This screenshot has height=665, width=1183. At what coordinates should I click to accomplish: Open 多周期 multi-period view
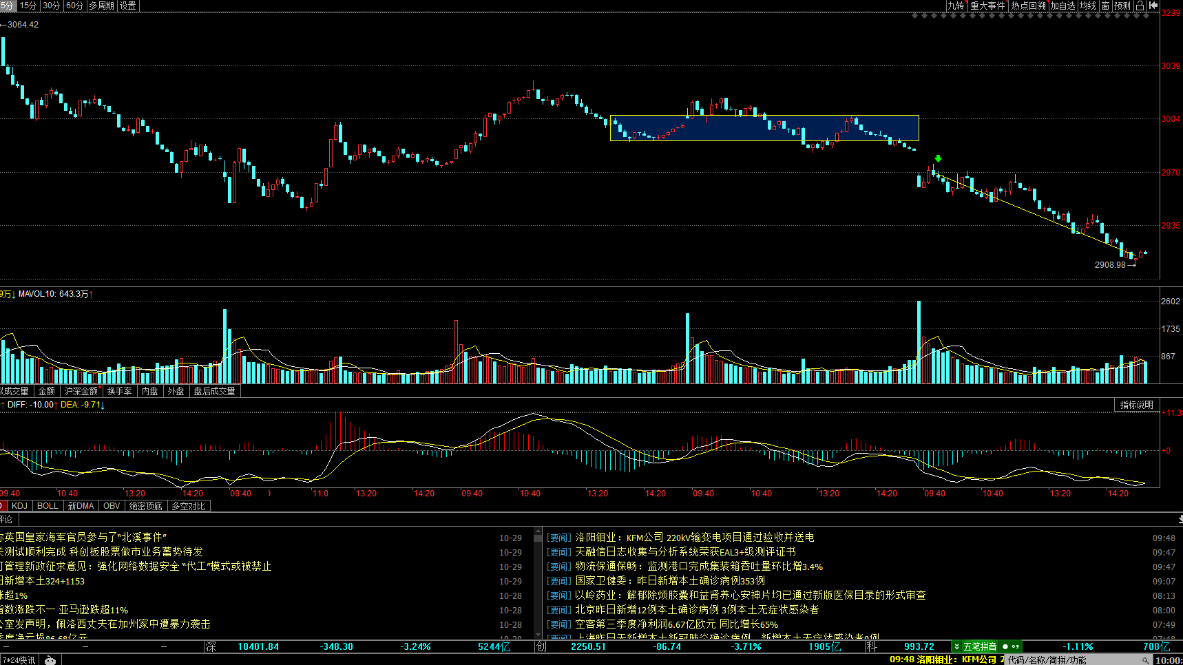(x=101, y=6)
